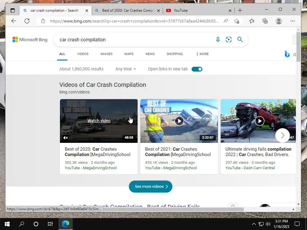Click 'YouTube › Dash Cam Central' source text
The height and width of the screenshot is (230, 307).
click(x=250, y=168)
